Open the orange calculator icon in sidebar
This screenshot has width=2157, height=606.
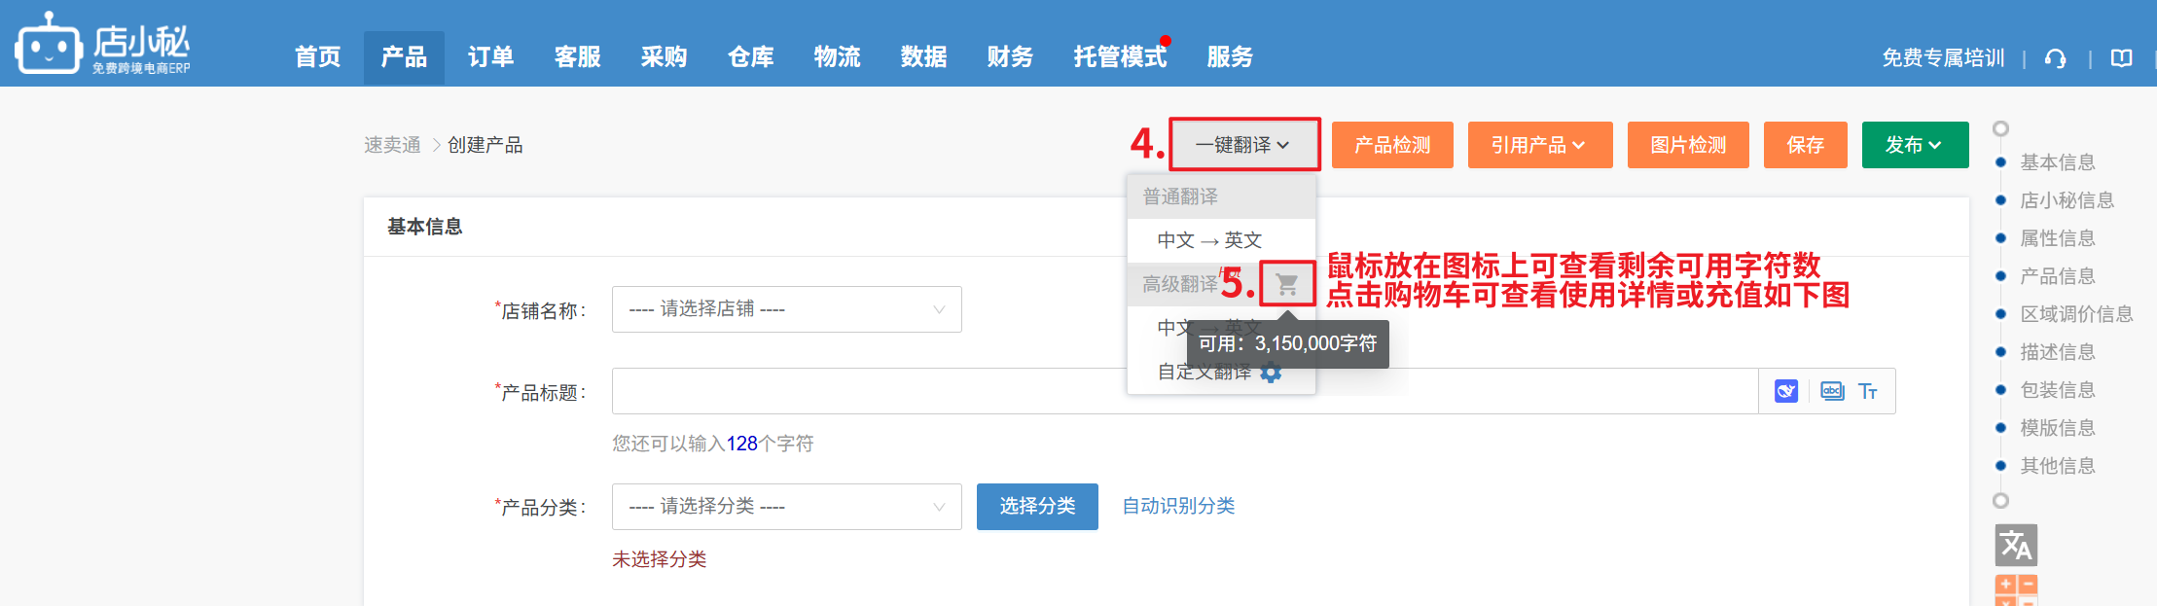tap(2016, 590)
